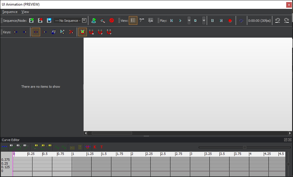Click the Delete Sequence icon

[40, 21]
